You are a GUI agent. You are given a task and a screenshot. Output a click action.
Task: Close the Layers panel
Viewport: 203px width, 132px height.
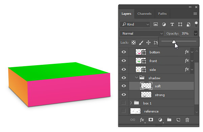point(196,7)
